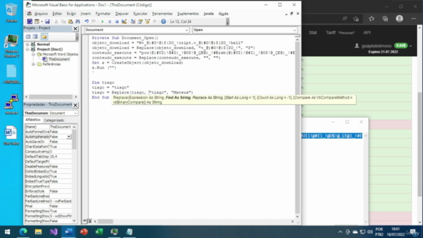Close the Propriedades panel
Image resolution: width=423 pixels, height=238 pixels.
point(75,105)
